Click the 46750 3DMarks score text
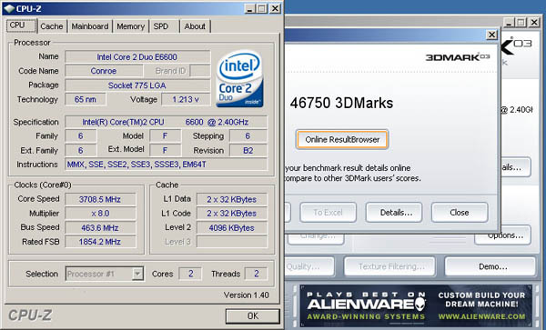Screen dimensions: 546x330 pyautogui.click(x=341, y=103)
